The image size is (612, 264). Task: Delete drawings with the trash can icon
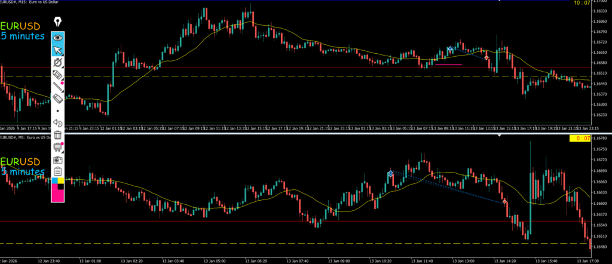(x=58, y=135)
